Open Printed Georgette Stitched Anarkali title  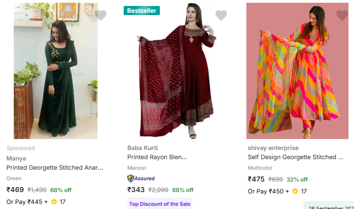54,167
